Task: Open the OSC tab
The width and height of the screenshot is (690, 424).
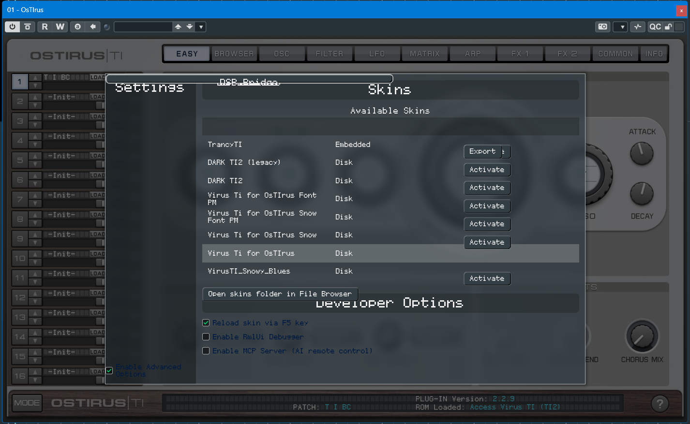Action: point(282,54)
